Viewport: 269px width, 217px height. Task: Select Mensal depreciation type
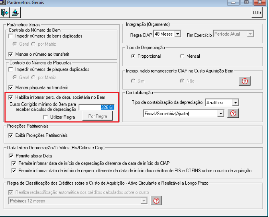coord(182,56)
